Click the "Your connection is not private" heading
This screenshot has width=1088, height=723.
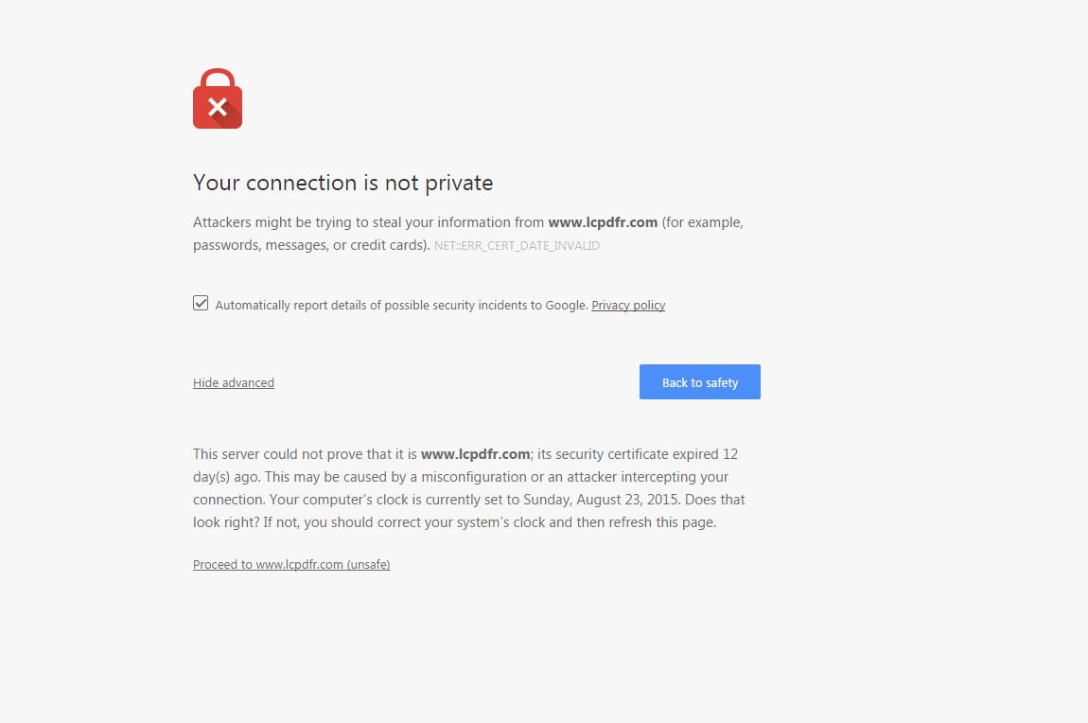pyautogui.click(x=342, y=183)
